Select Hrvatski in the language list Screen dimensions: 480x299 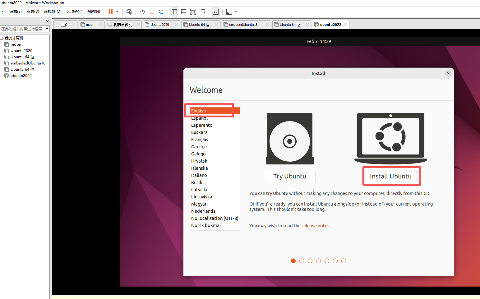(215, 161)
